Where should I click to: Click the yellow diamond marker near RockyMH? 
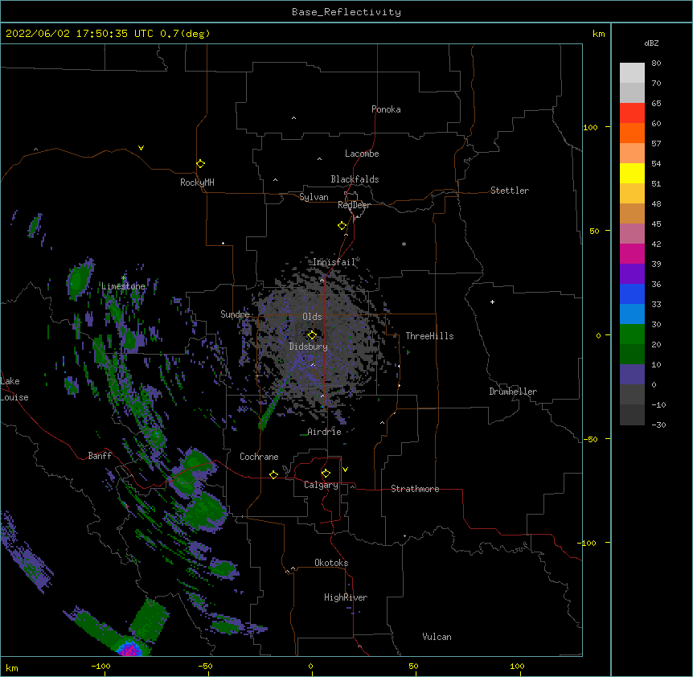(x=201, y=164)
